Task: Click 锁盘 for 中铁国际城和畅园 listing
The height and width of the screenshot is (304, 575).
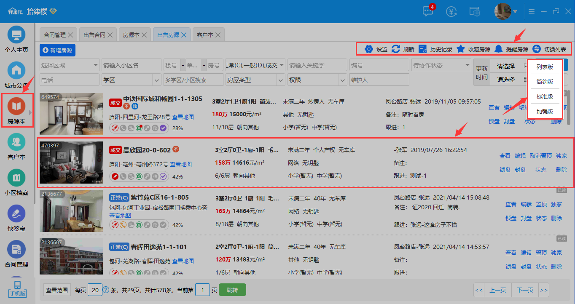Action: click(x=494, y=121)
